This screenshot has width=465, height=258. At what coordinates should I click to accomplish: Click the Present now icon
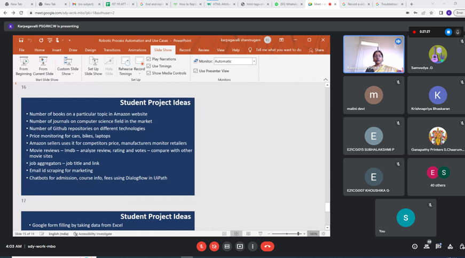point(240,246)
